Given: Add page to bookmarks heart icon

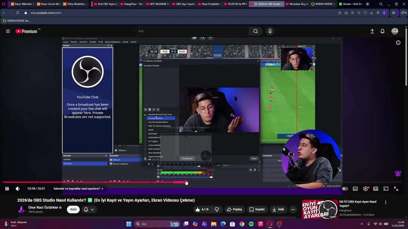Looking at the screenshot, I should (x=365, y=13).
